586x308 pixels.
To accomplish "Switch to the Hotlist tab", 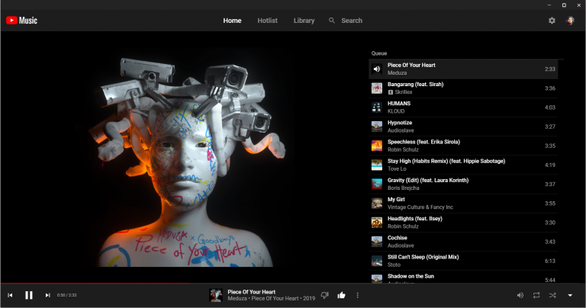I will point(267,21).
